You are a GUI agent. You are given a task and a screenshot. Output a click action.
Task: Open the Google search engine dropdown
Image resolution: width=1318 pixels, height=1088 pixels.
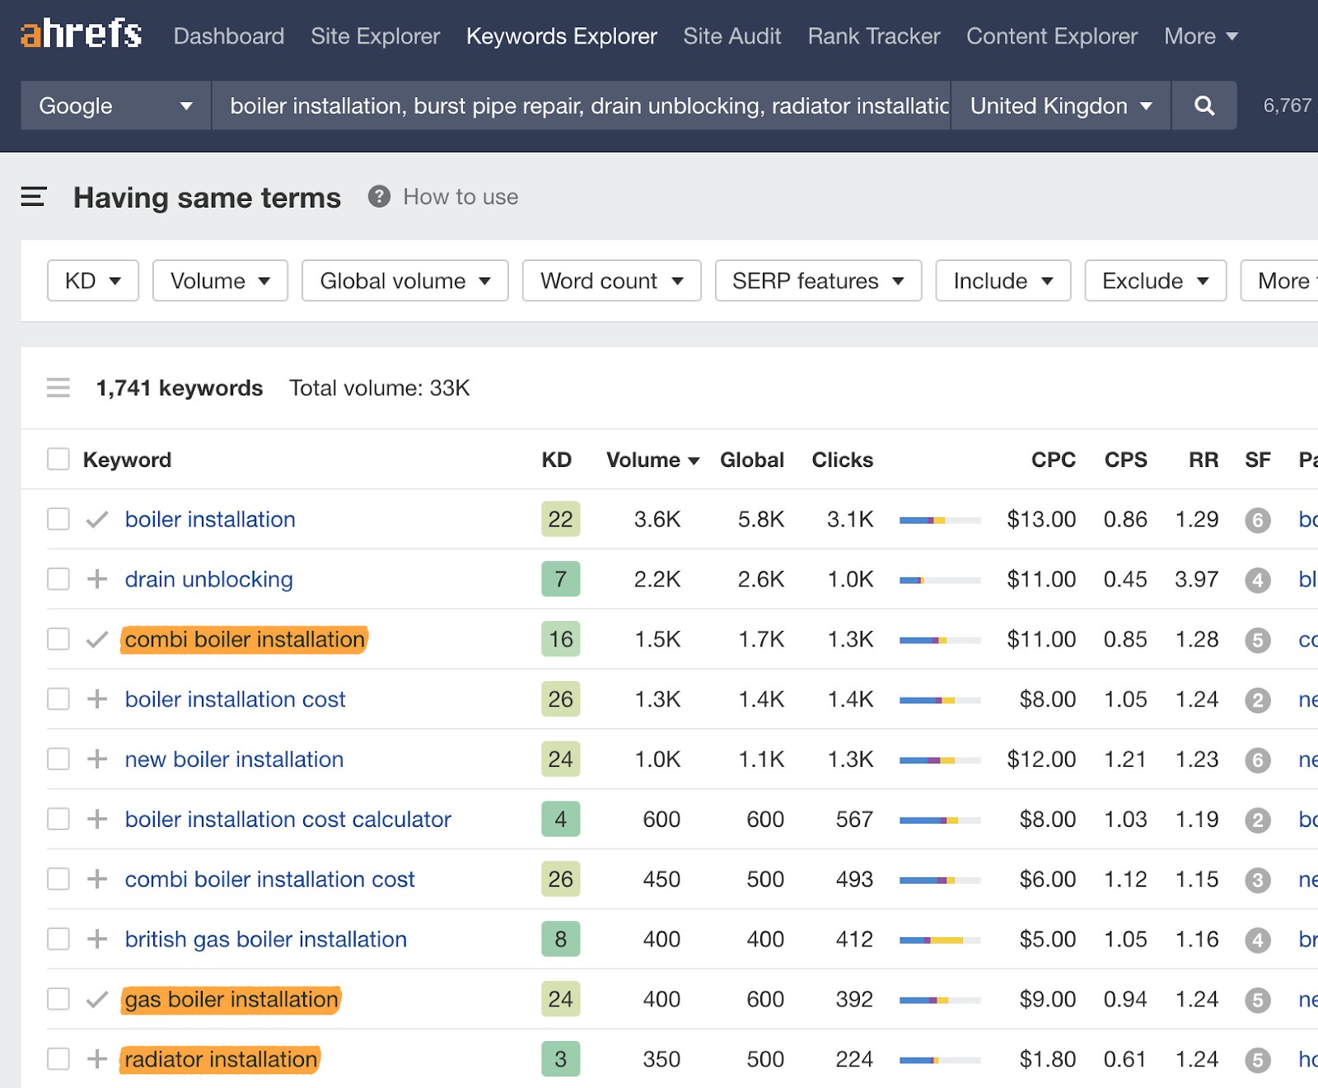coord(115,105)
